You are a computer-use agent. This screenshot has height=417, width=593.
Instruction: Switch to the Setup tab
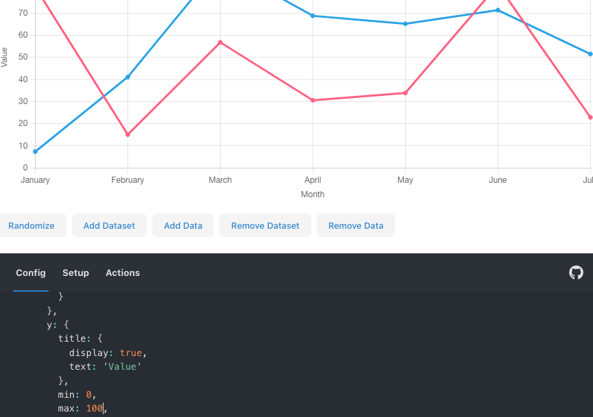[x=75, y=273]
